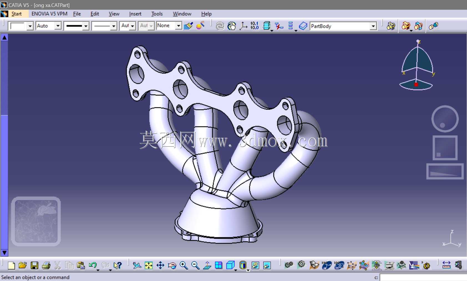The image size is (467, 281).
Task: Expand the Aut point symbol dropdown
Action: coord(132,26)
